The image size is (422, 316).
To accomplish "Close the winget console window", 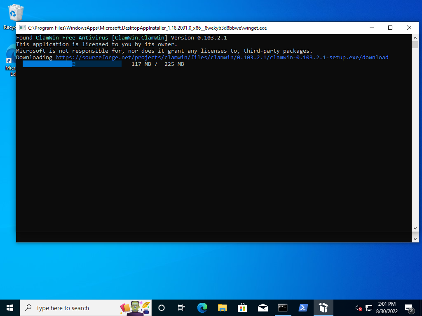I will (x=409, y=28).
